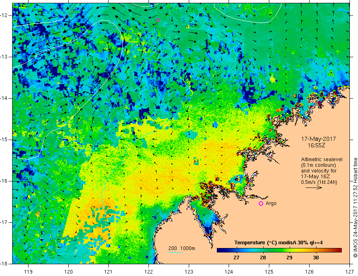Click longitude axis label 126
This screenshot has height=276, width=358.
309,272
